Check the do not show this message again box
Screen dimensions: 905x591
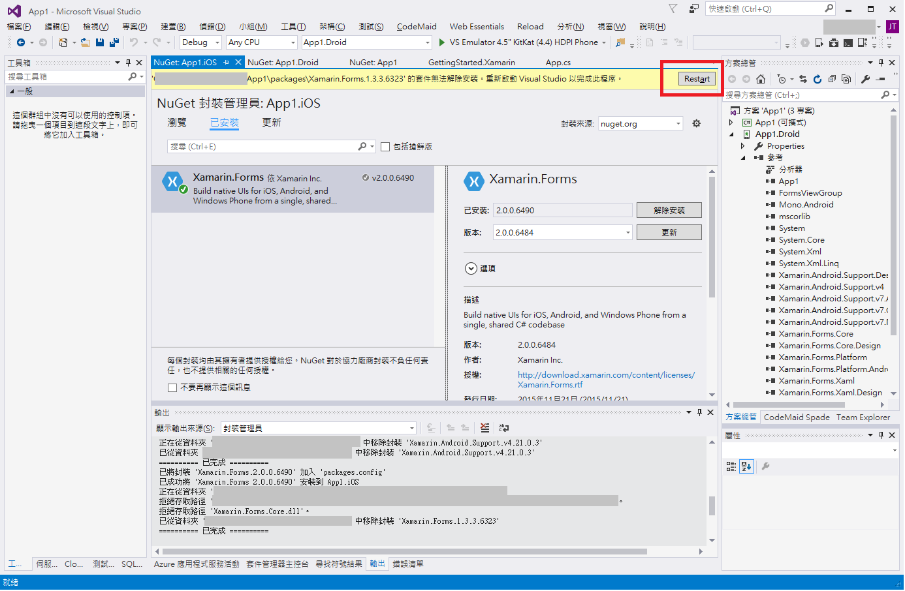pos(172,387)
